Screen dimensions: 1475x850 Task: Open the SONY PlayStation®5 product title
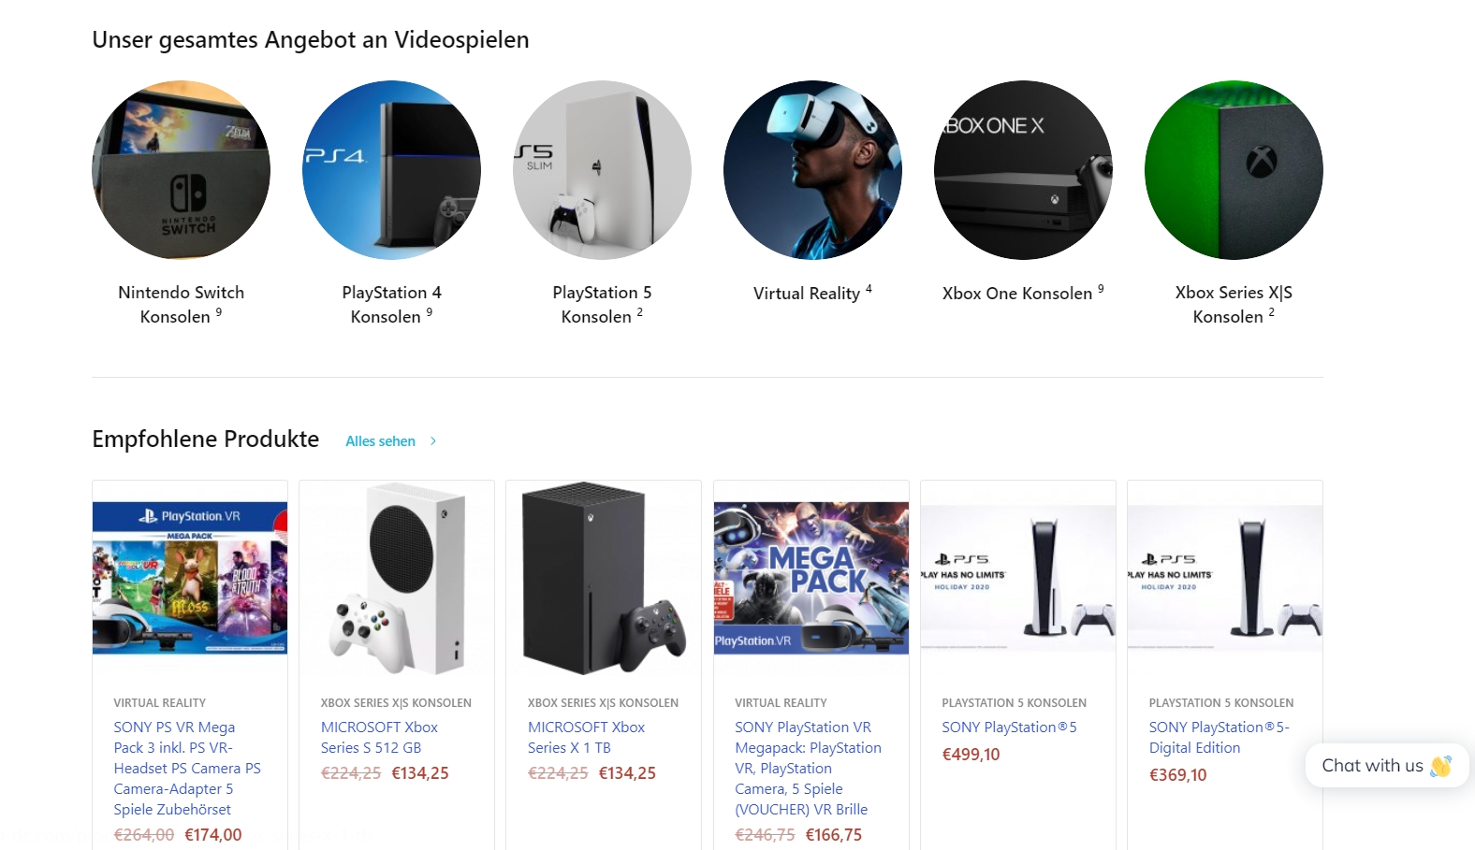tap(1009, 728)
